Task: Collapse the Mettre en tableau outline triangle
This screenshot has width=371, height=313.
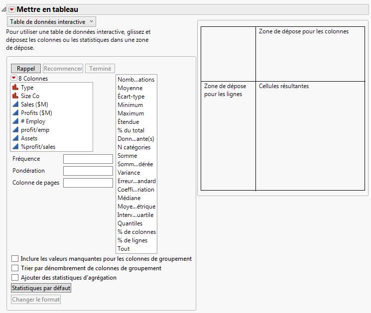Action: [4, 9]
